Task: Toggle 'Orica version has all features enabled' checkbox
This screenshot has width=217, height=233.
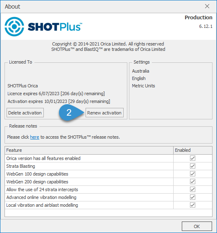Action: pos(192,158)
